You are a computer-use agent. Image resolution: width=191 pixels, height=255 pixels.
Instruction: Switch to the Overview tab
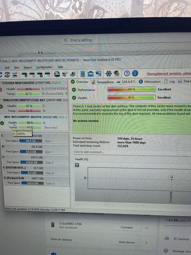[x=80, y=82]
